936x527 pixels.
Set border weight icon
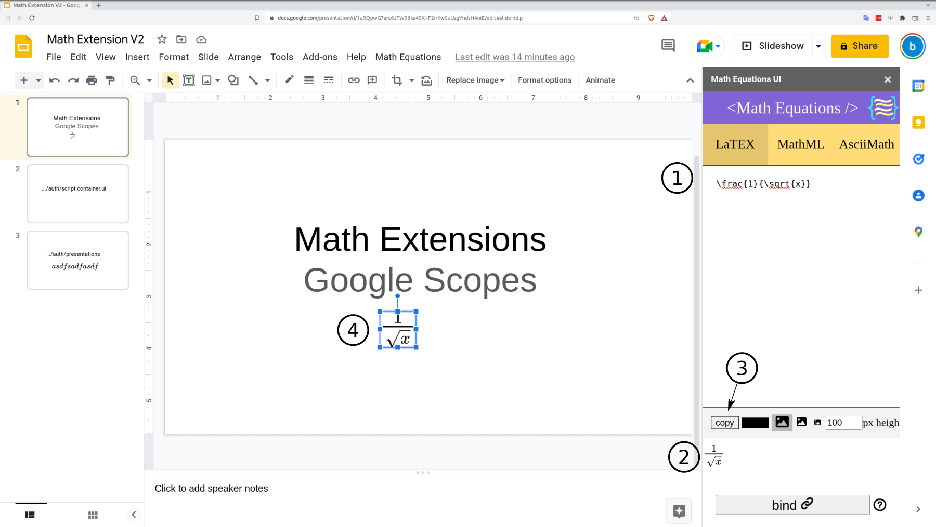[309, 80]
